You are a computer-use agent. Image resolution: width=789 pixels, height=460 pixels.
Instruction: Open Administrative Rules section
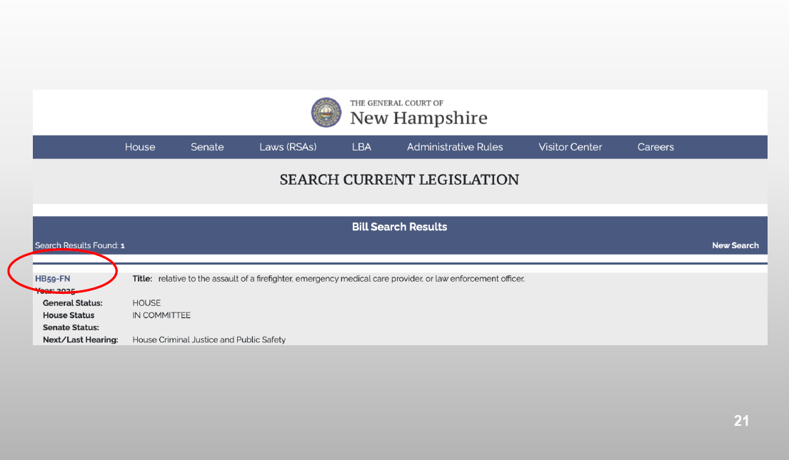coord(455,147)
